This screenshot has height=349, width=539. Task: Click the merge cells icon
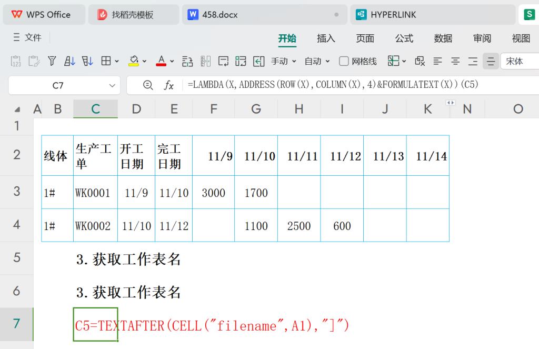[x=241, y=61]
